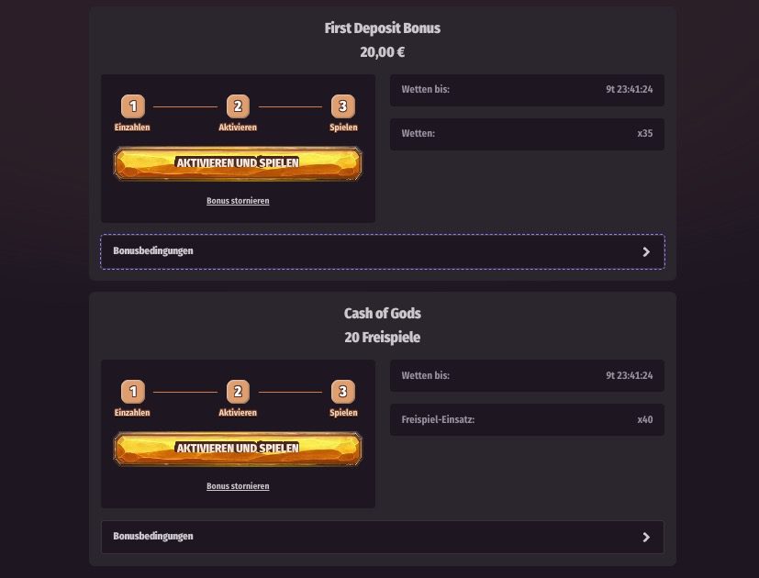This screenshot has height=578, width=759.
Task: Cancel Cash of Gods via Bonus stornieren
Action: point(238,486)
